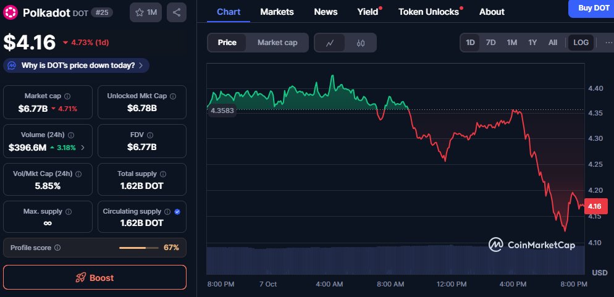Screen dimensions: 614x297
Task: Expand Volume (24h) details chevron
Action: pyautogui.click(x=83, y=148)
